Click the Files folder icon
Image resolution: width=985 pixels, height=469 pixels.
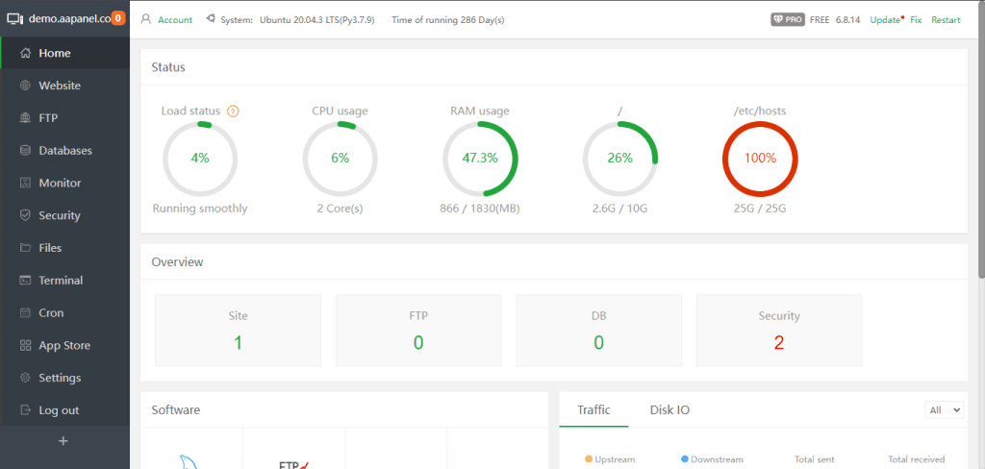[x=25, y=248]
